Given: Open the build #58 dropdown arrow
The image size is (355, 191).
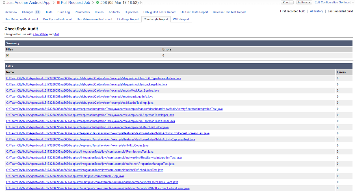Looking at the screenshot, I should [142, 3].
